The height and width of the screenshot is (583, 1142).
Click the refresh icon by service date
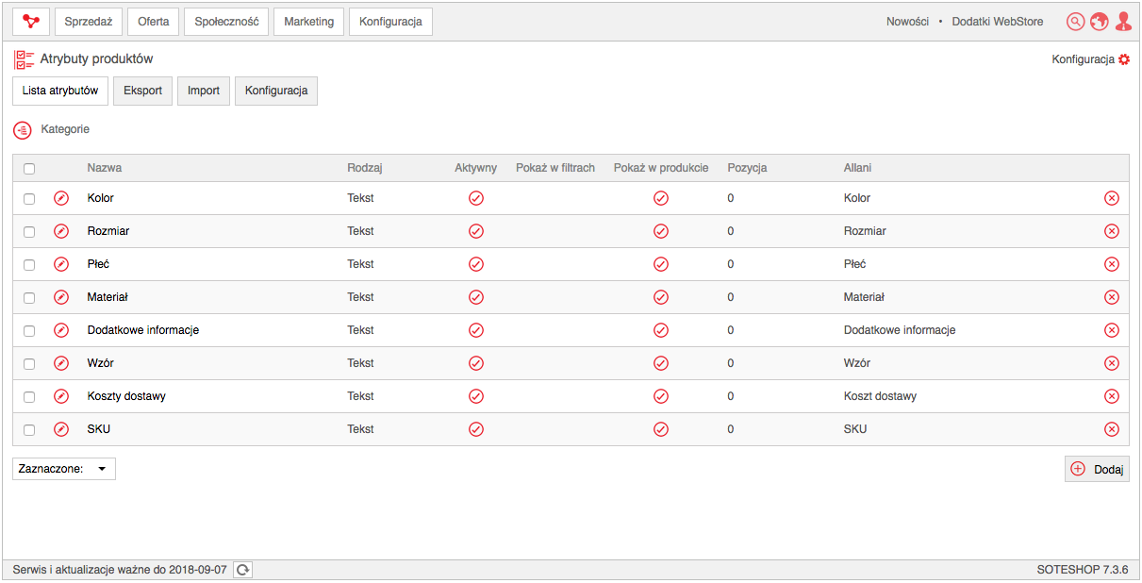[x=243, y=570]
